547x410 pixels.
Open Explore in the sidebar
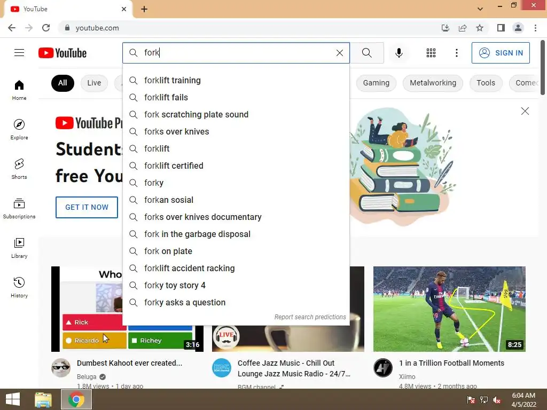click(19, 129)
